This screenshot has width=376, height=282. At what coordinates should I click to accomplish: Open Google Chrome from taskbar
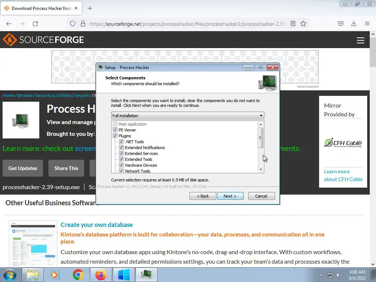tap(78, 275)
